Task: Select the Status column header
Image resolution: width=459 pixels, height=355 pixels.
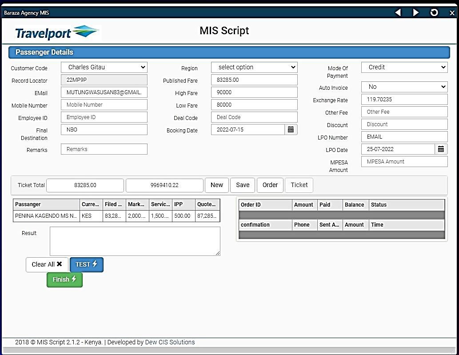Action: pyautogui.click(x=407, y=205)
